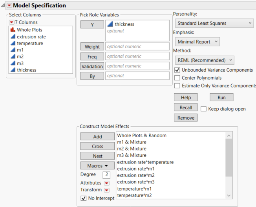Screen dimensions: 256x207
Task: Open the Method dropdown showing REML
Action: click(204, 60)
